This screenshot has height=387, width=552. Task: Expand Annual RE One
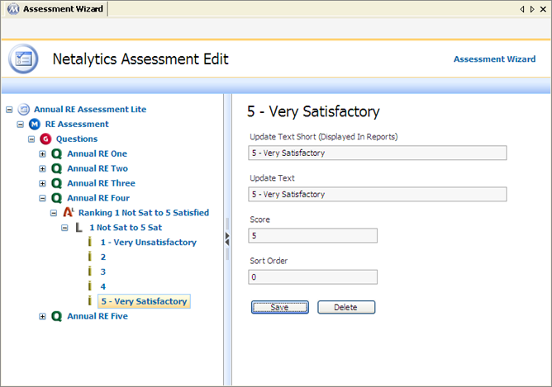[43, 154]
